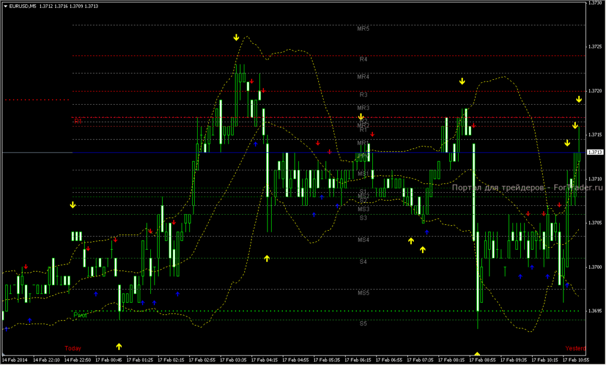
Task: Click the red Today label
Action: pyautogui.click(x=73, y=348)
